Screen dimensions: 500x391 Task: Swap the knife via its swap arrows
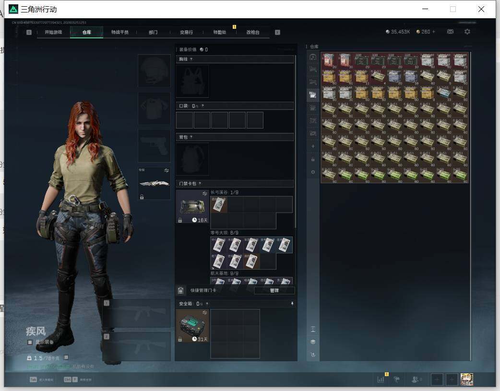pos(167,170)
